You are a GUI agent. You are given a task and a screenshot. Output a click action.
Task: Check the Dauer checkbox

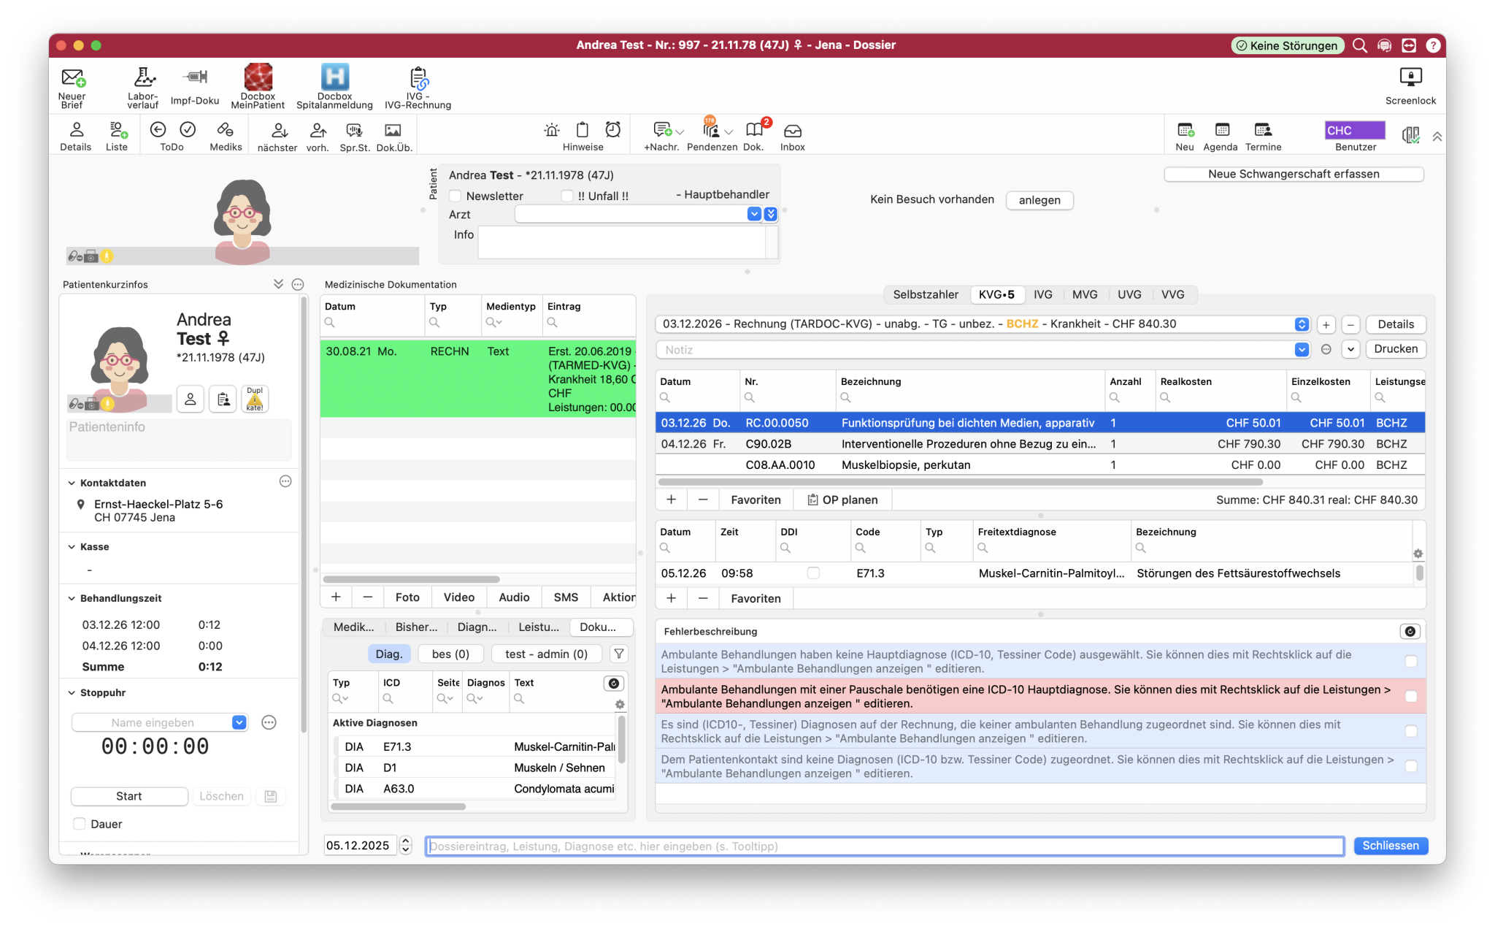(x=80, y=824)
